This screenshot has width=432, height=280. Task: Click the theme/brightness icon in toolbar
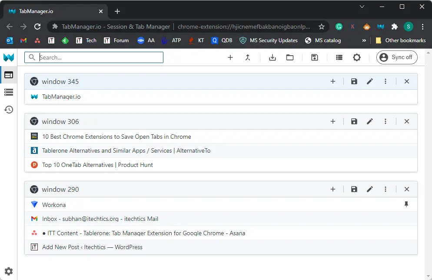357,57
